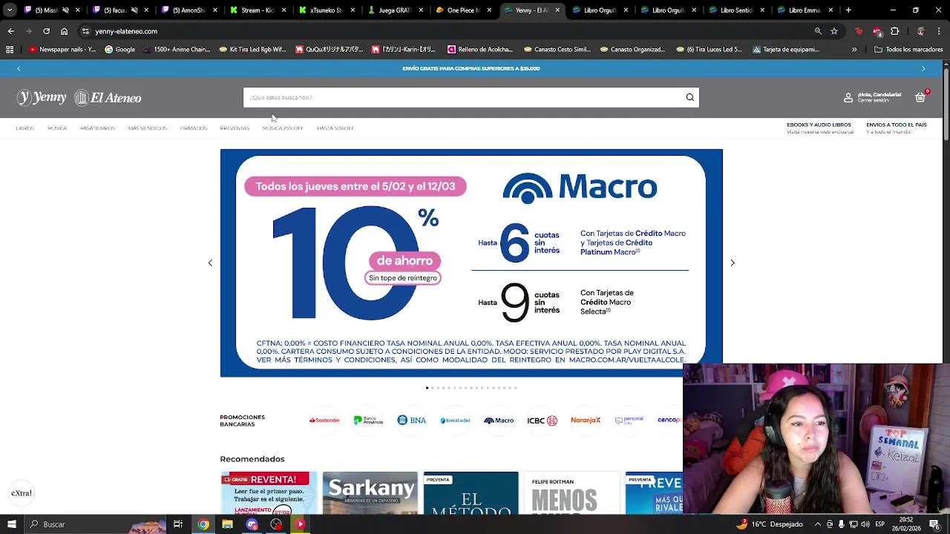The image size is (950, 534).
Task: Go back in the top announcement bar
Action: (x=19, y=68)
